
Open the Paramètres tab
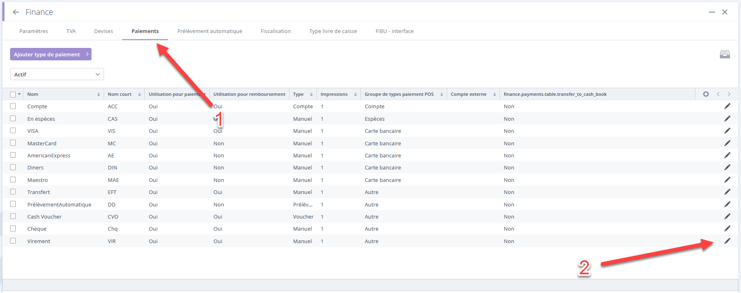tap(33, 31)
